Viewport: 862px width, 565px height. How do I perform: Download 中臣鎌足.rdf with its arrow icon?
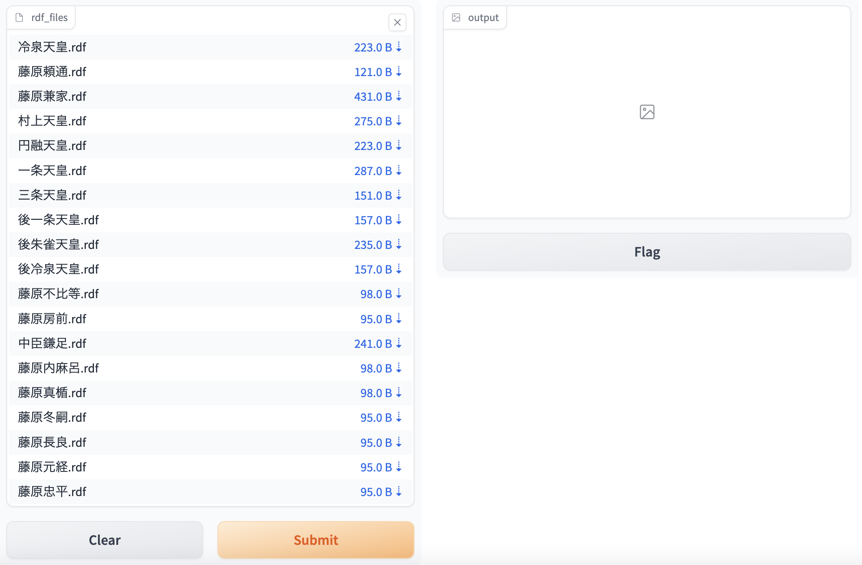tap(399, 343)
